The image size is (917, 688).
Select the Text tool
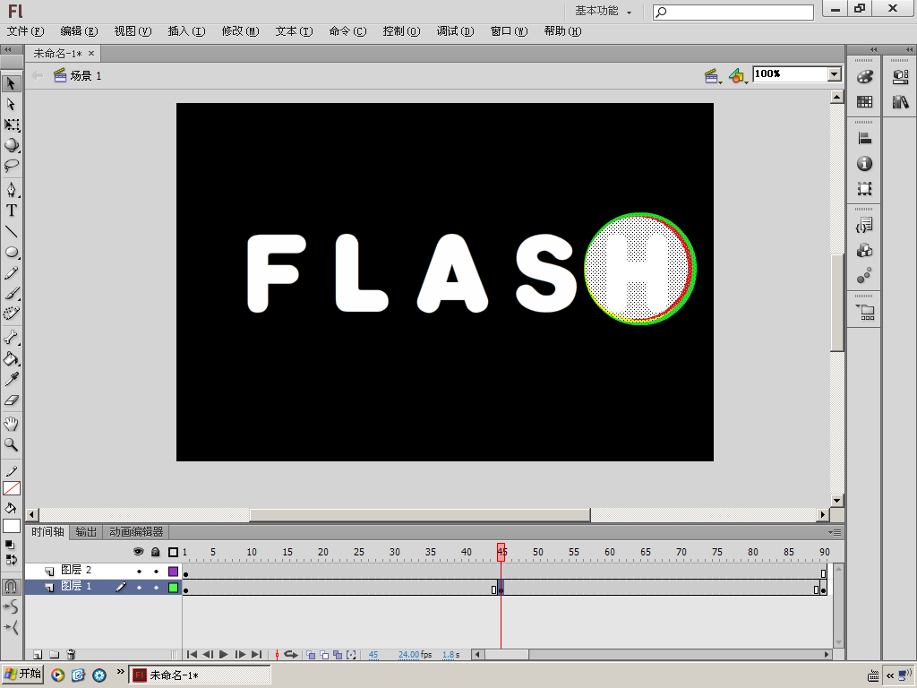coord(11,211)
